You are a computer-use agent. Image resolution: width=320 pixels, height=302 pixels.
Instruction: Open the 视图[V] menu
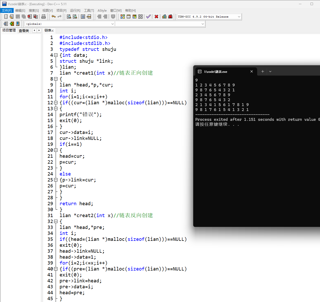coord(47,11)
